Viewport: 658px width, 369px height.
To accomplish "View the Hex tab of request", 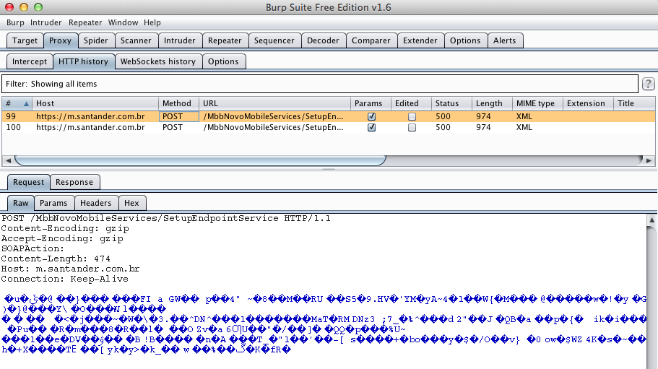I will click(131, 204).
